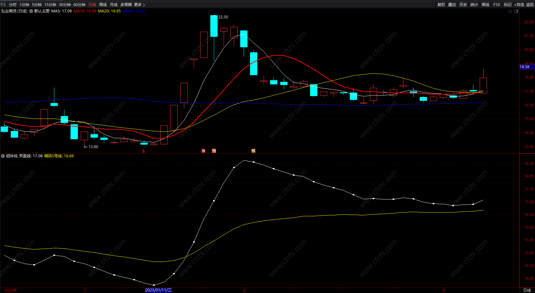Click the 日线 label at bottom-right corner

(527, 290)
